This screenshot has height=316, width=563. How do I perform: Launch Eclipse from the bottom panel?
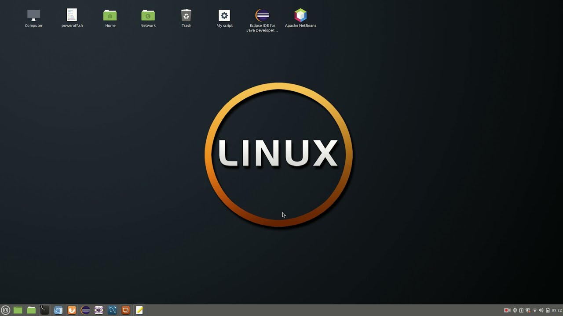85,310
